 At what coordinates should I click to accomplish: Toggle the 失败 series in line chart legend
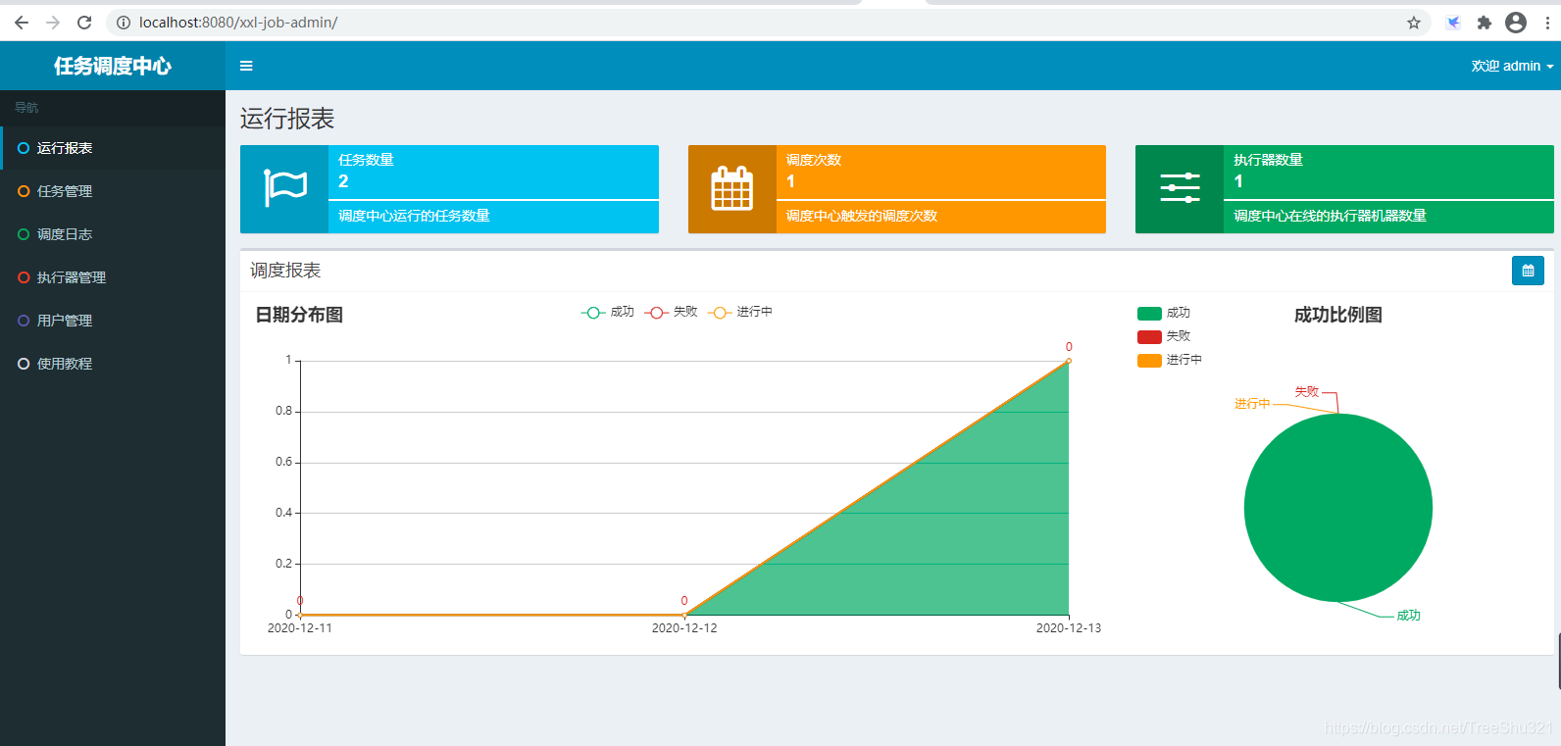coord(672,312)
